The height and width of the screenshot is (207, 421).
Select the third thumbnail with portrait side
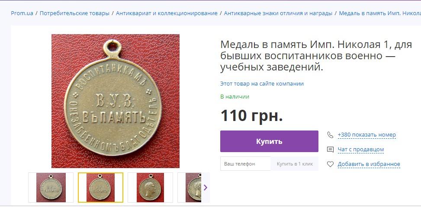[x=150, y=188]
